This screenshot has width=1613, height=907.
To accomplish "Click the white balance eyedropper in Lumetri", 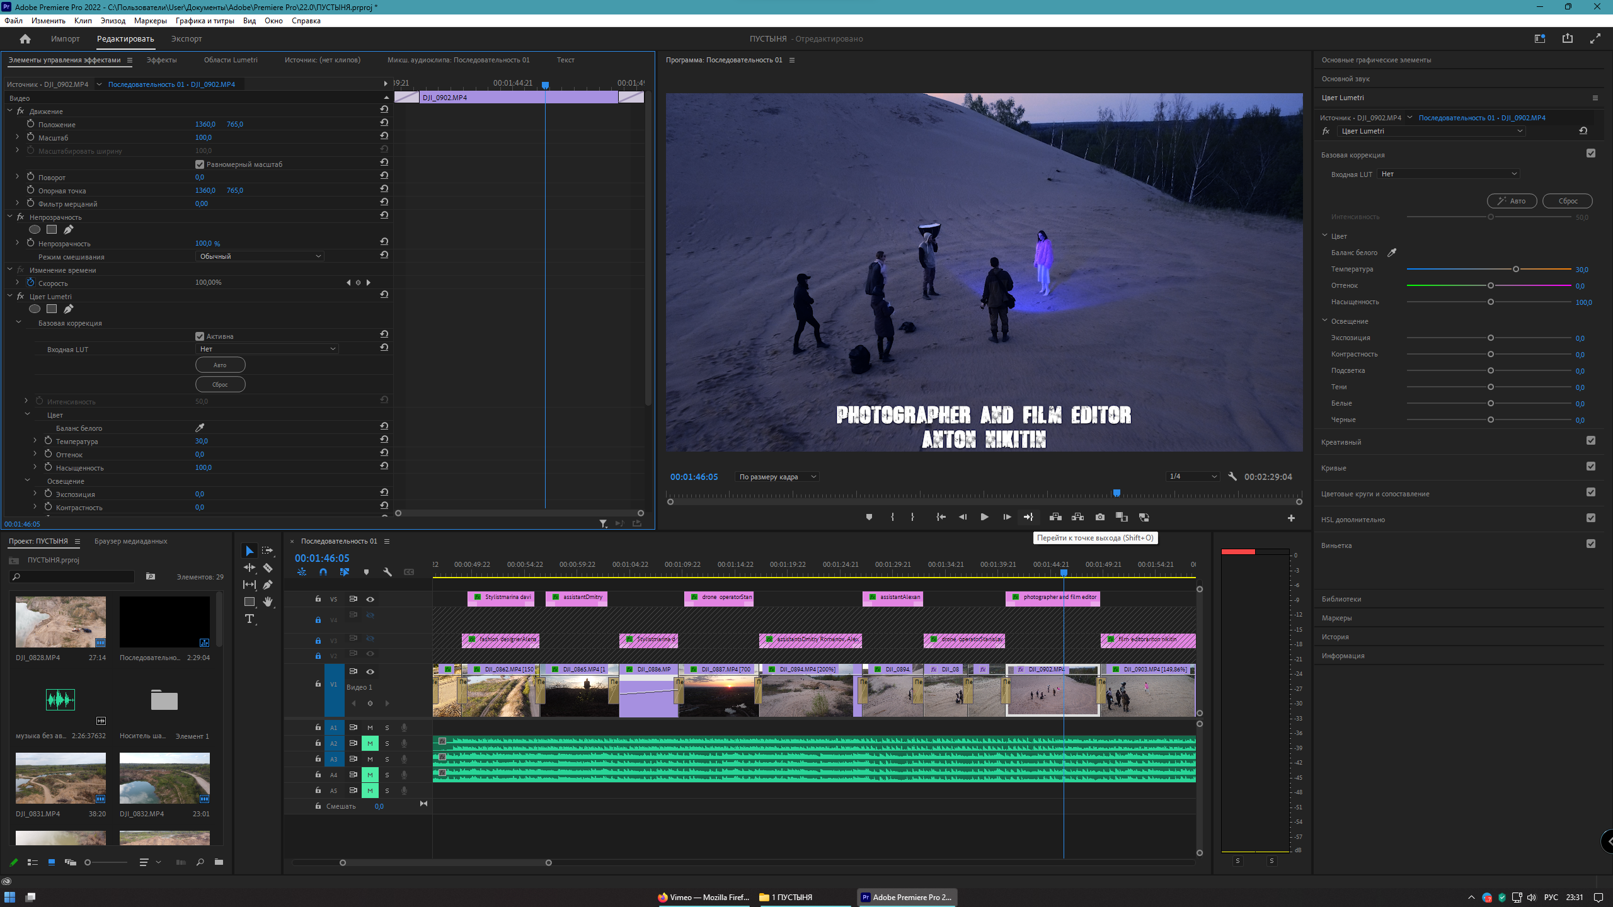I will click(x=1392, y=253).
